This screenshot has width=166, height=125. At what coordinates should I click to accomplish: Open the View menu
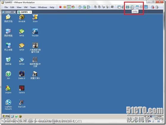[x=19, y=7]
